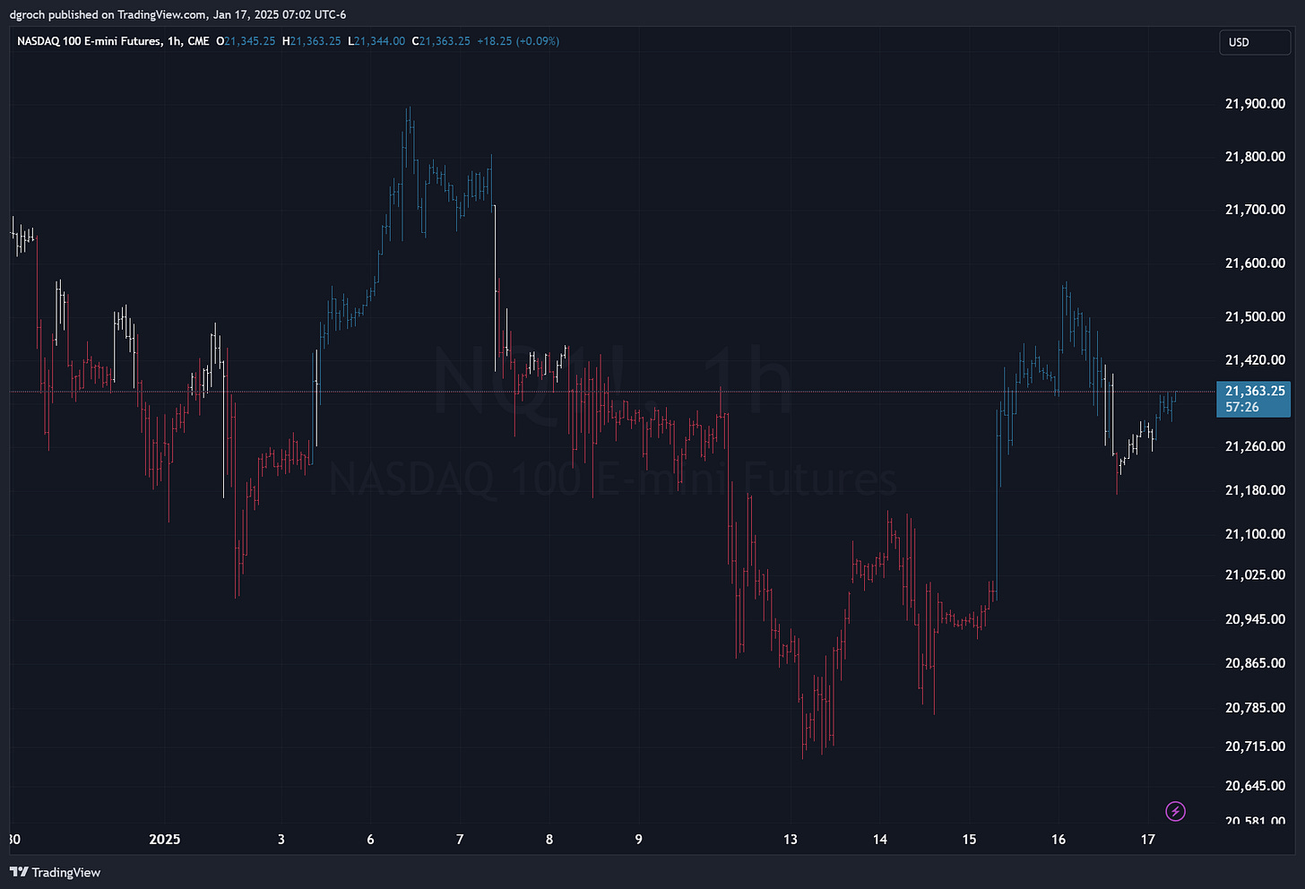Click date 16 on the time axis
This screenshot has width=1305, height=889.
tap(1059, 840)
